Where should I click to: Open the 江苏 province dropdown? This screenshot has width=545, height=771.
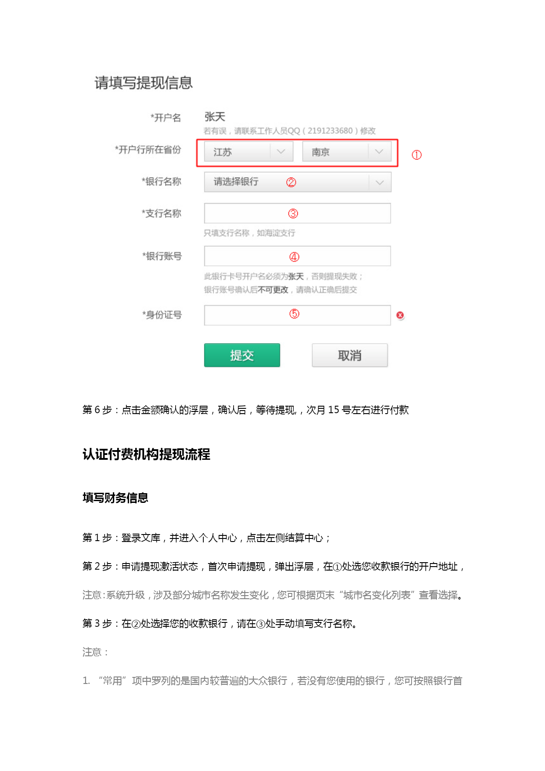pyautogui.click(x=249, y=152)
